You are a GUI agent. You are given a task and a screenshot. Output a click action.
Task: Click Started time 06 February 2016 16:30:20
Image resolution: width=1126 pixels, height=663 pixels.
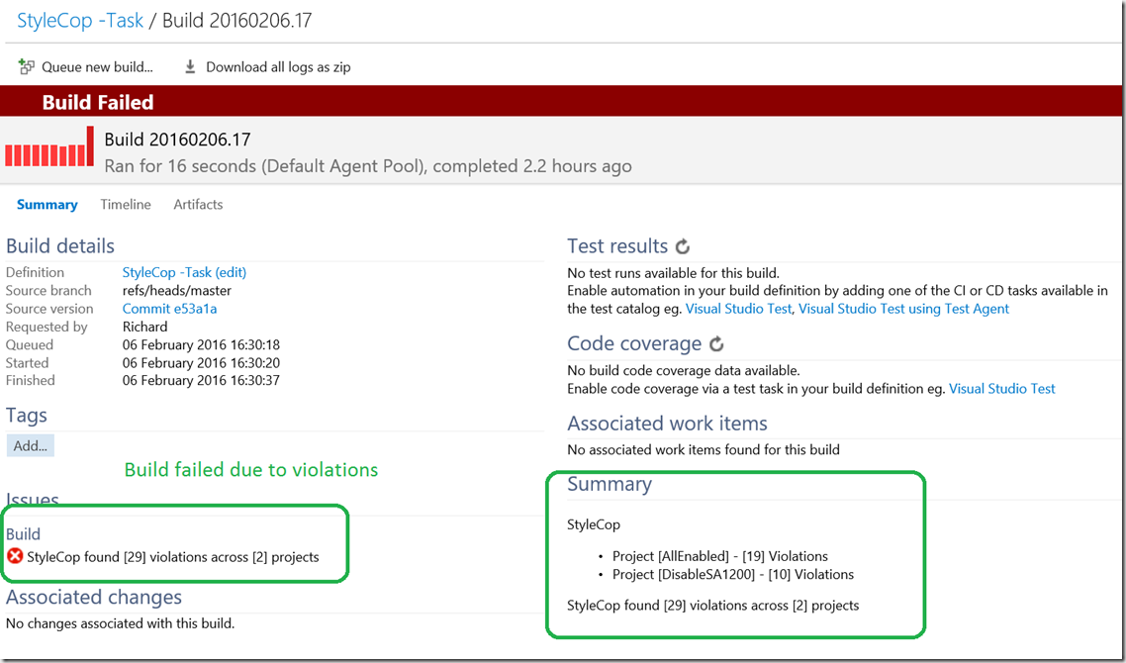tap(201, 363)
